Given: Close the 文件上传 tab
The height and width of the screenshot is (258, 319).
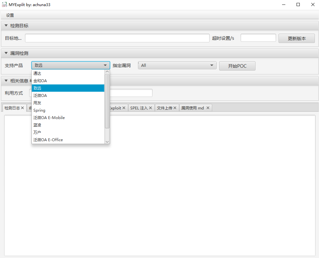Looking at the screenshot, I should point(175,108).
